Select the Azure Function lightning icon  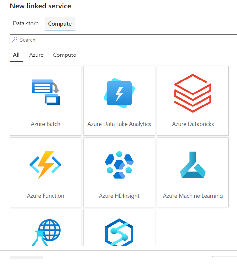click(x=45, y=165)
